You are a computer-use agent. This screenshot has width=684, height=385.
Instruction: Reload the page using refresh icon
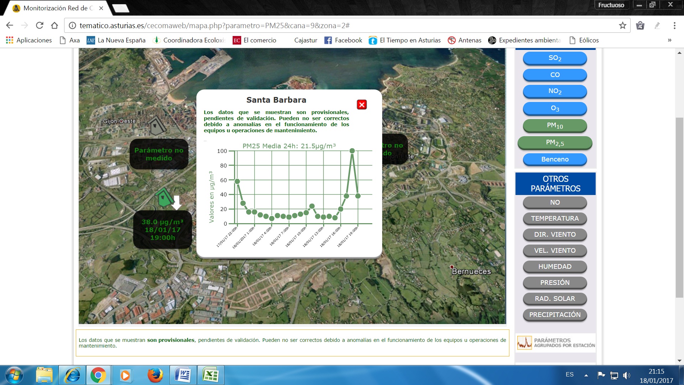(40, 26)
